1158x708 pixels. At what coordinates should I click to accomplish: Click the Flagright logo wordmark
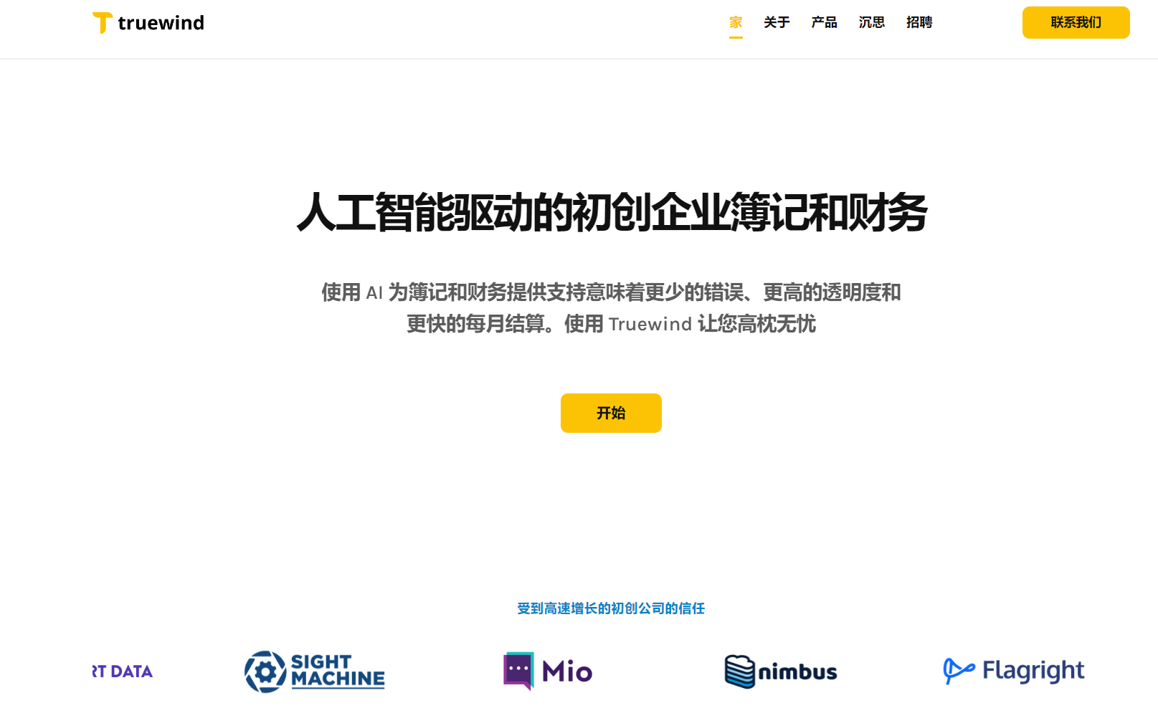[1033, 671]
